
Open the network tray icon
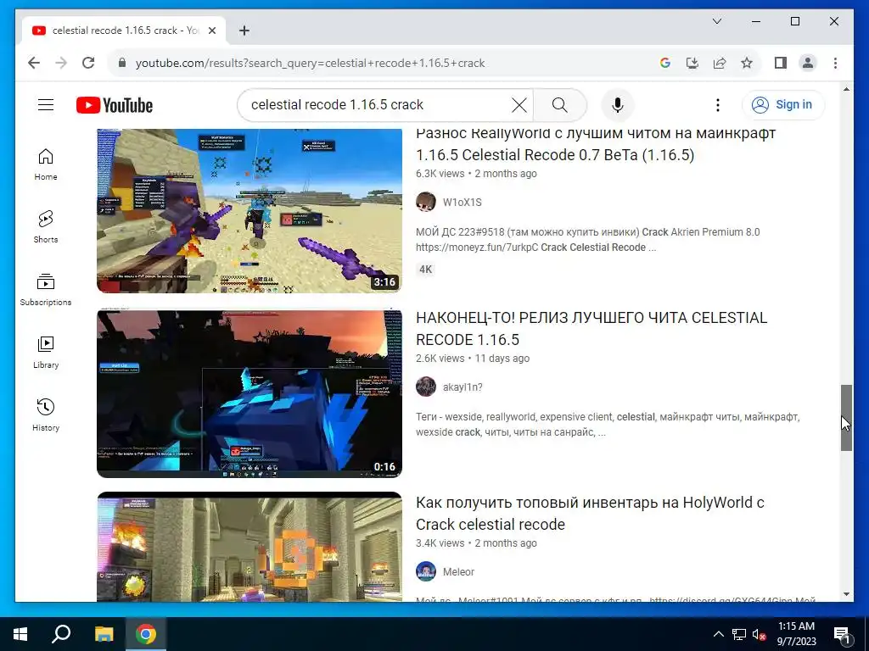[x=739, y=634]
